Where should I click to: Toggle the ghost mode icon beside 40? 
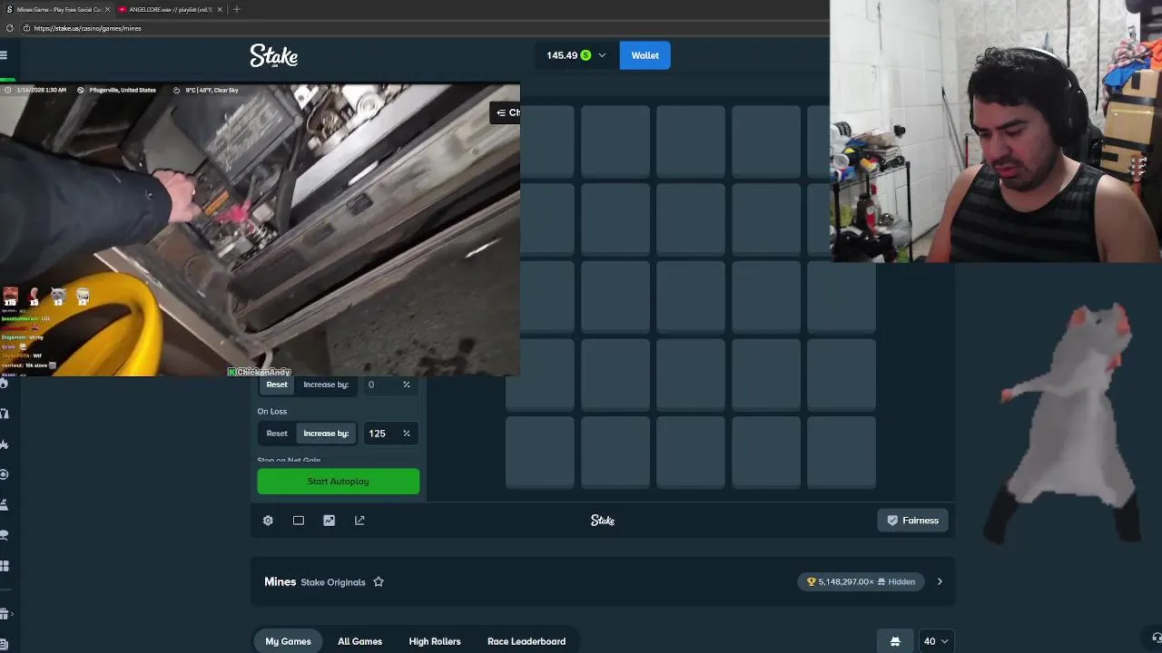[x=895, y=641]
